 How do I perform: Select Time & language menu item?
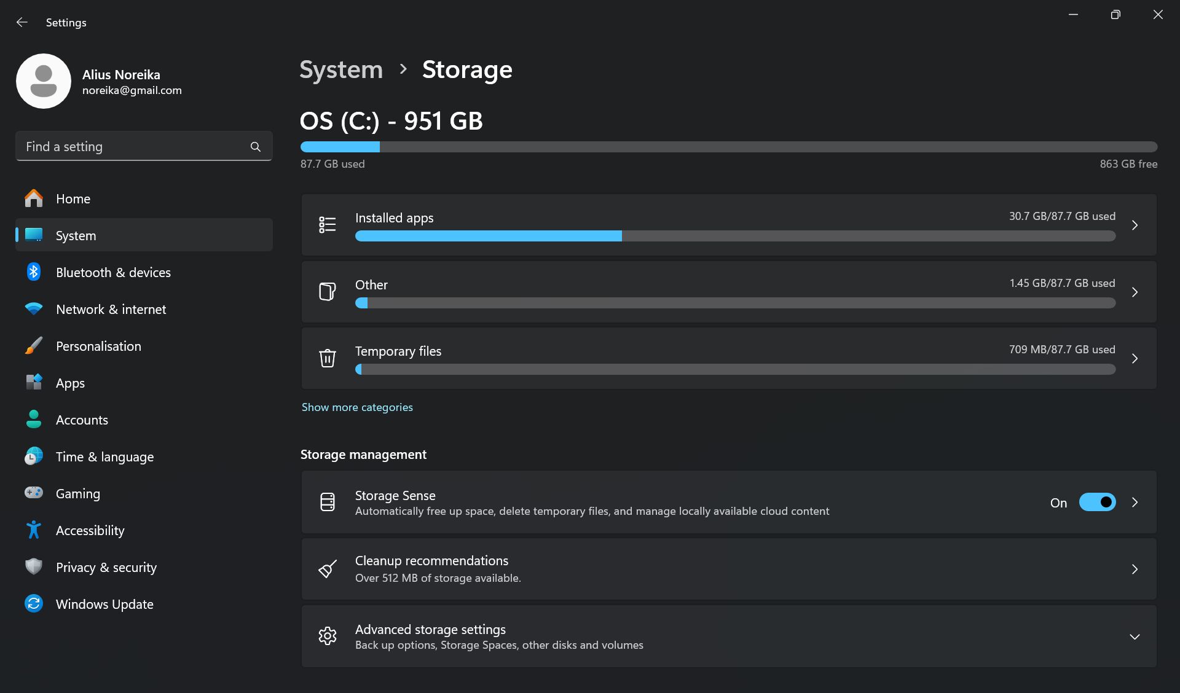coord(104,456)
